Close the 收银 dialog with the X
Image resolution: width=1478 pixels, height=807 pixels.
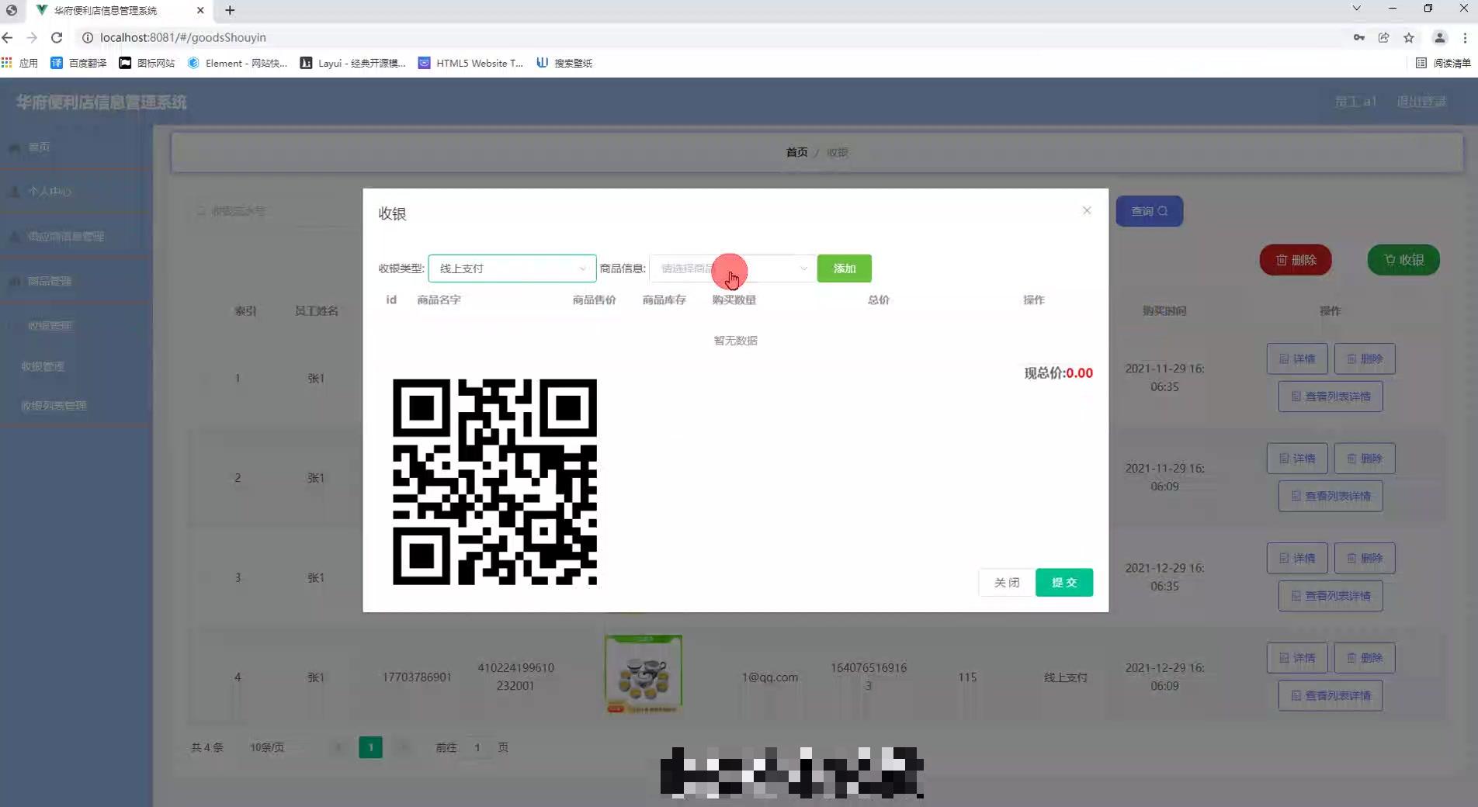click(1087, 210)
